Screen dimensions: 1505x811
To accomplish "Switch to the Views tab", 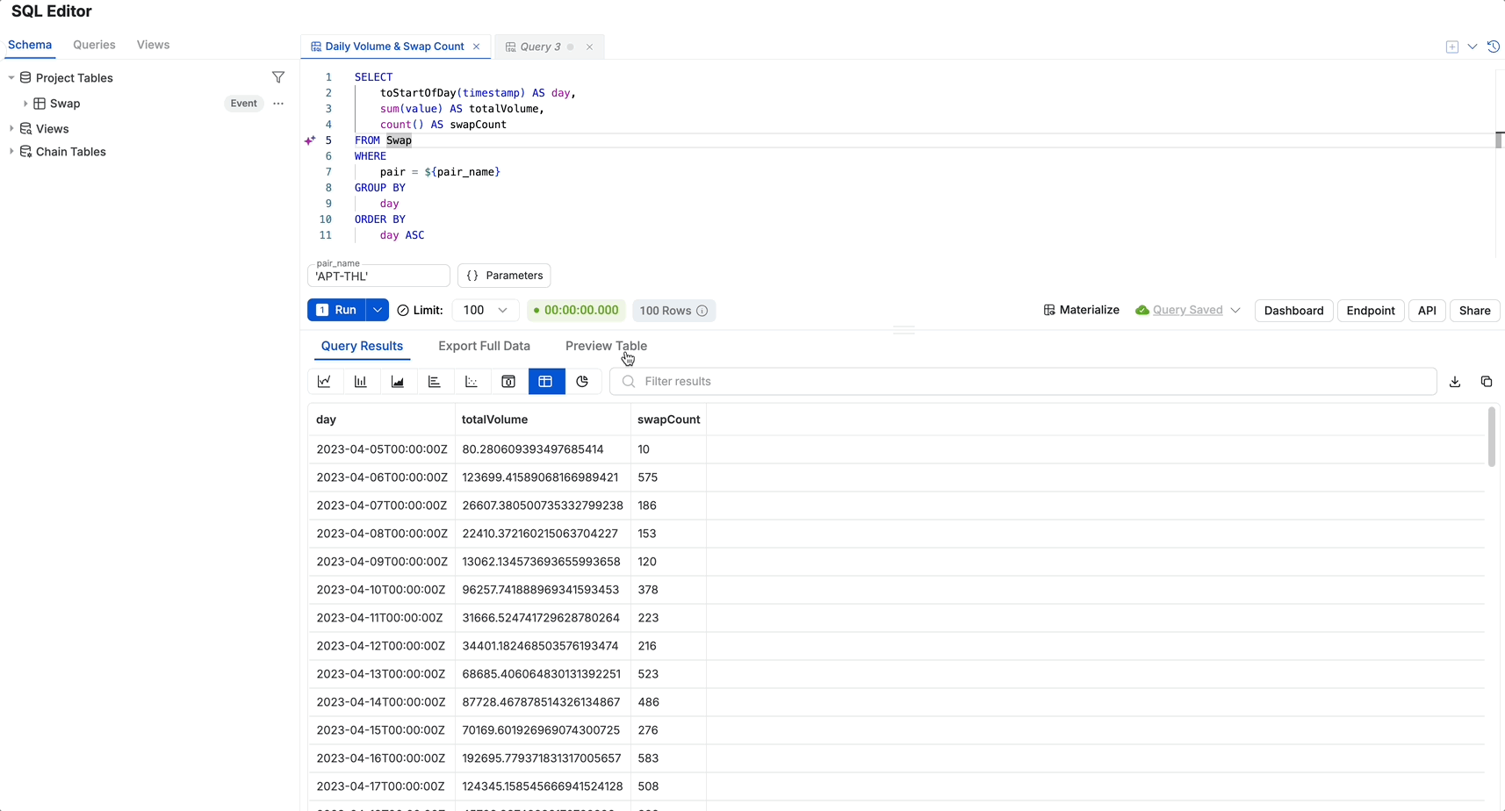I will pos(153,45).
